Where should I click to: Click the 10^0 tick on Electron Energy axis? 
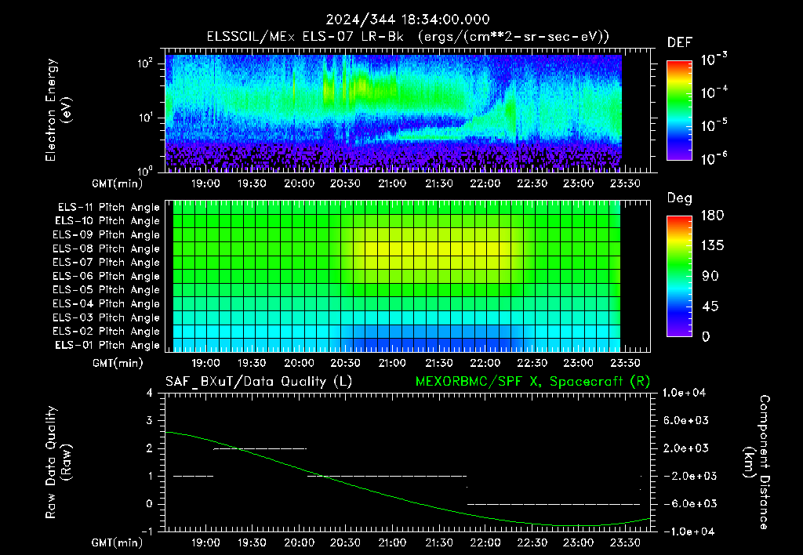pyautogui.click(x=145, y=170)
